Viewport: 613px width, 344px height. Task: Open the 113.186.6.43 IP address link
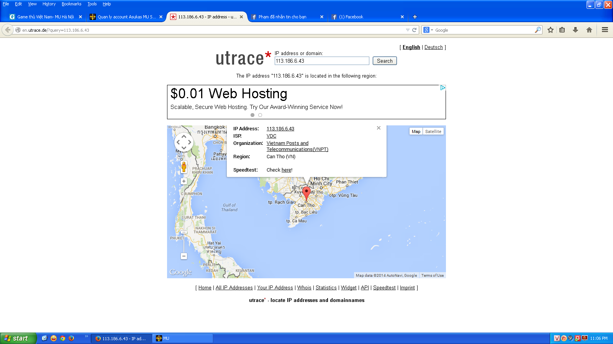click(280, 129)
